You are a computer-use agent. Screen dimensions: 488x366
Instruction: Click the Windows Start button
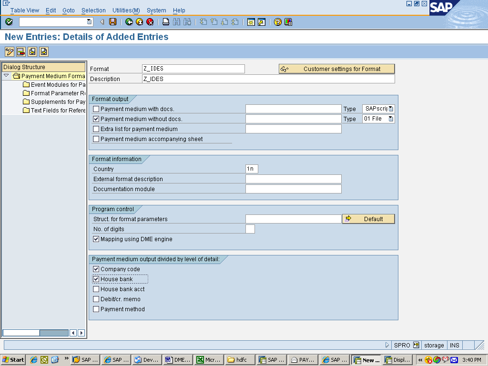click(13, 360)
